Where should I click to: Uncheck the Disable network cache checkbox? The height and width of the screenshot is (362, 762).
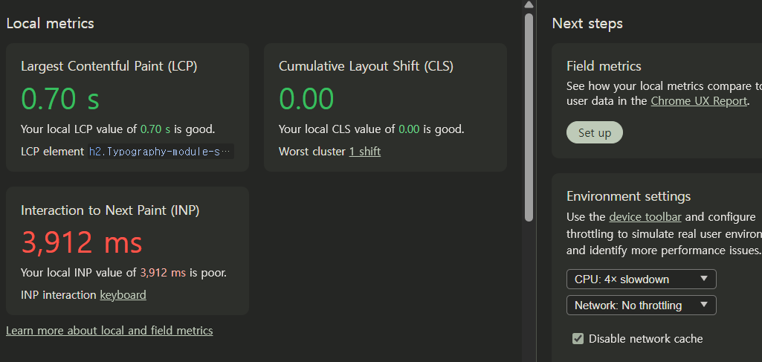click(x=578, y=339)
